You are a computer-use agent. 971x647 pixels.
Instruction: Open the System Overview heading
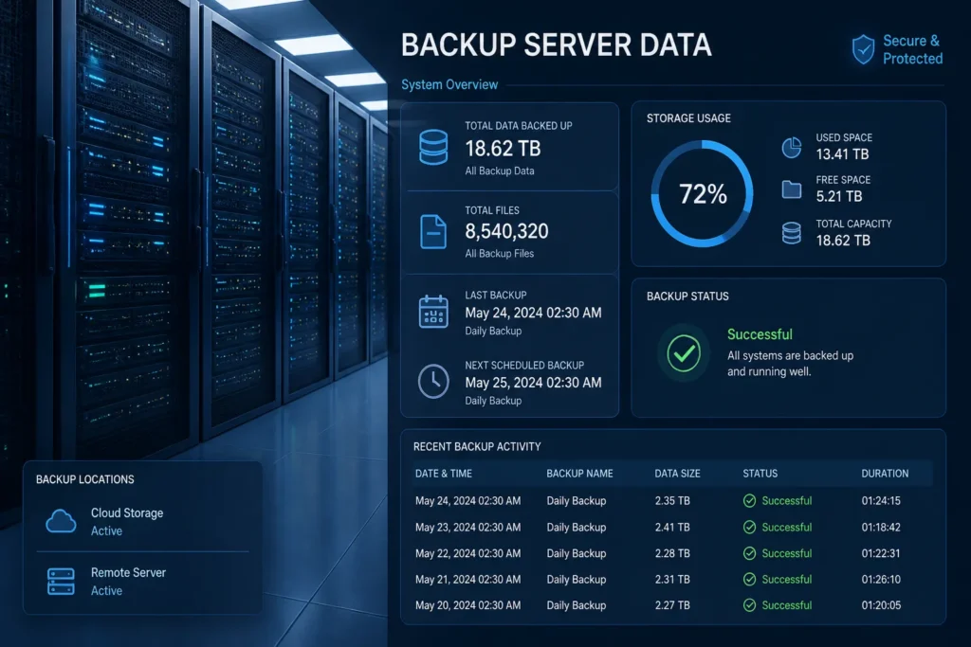pos(449,84)
